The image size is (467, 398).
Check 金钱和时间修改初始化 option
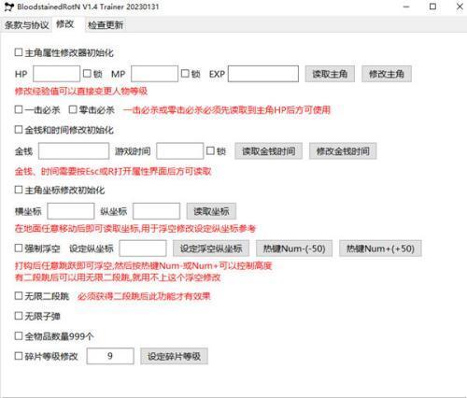(19, 130)
